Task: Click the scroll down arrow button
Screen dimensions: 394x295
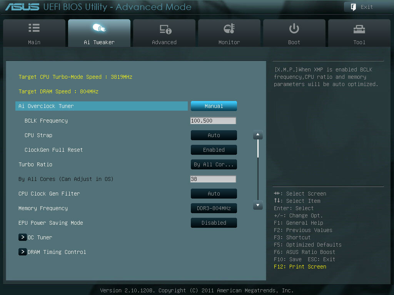Action: 258,205
